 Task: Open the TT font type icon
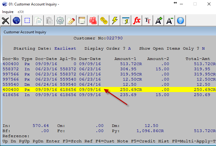(148, 21)
